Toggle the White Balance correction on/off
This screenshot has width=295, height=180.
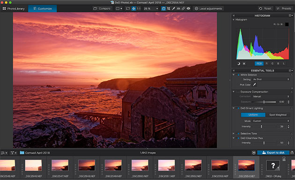point(238,75)
